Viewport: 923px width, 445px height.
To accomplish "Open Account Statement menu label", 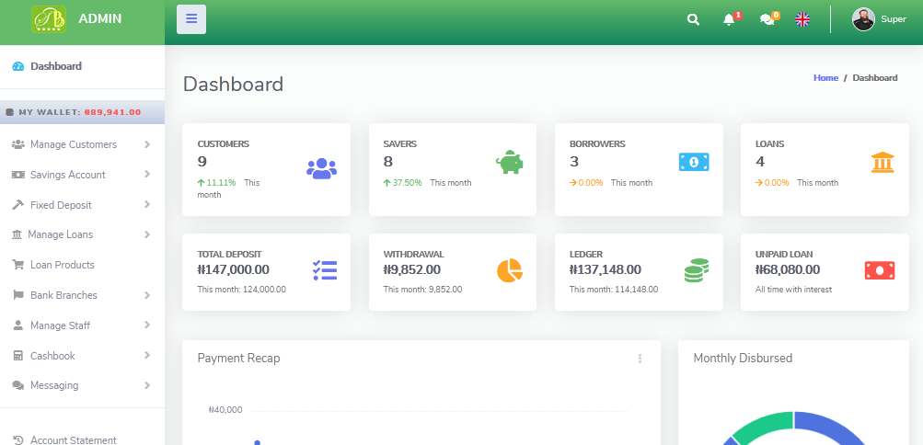I will click(x=74, y=439).
